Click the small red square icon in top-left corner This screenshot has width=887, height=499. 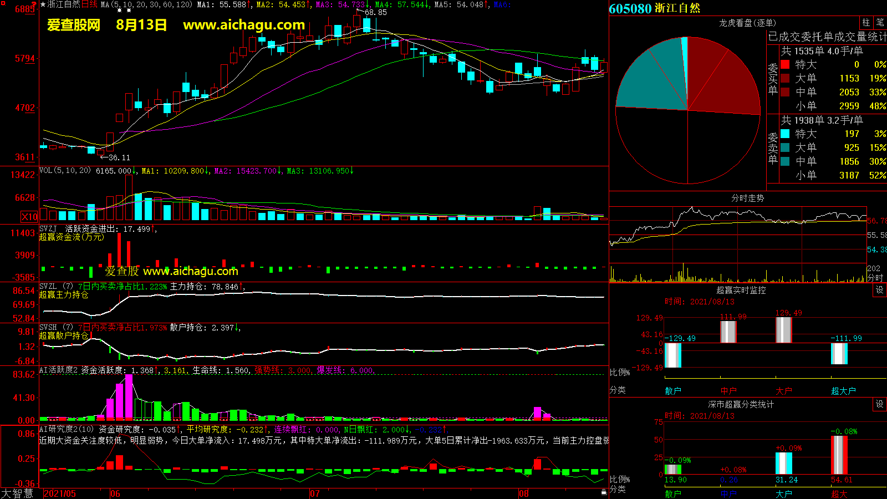tap(3, 4)
